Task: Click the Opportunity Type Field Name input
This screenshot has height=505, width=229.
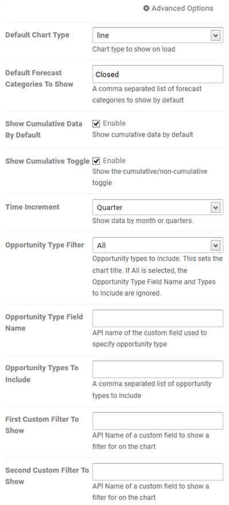Action: (157, 319)
